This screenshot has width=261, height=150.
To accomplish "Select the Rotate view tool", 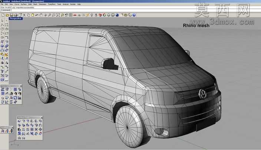I will pyautogui.click(x=45, y=15).
